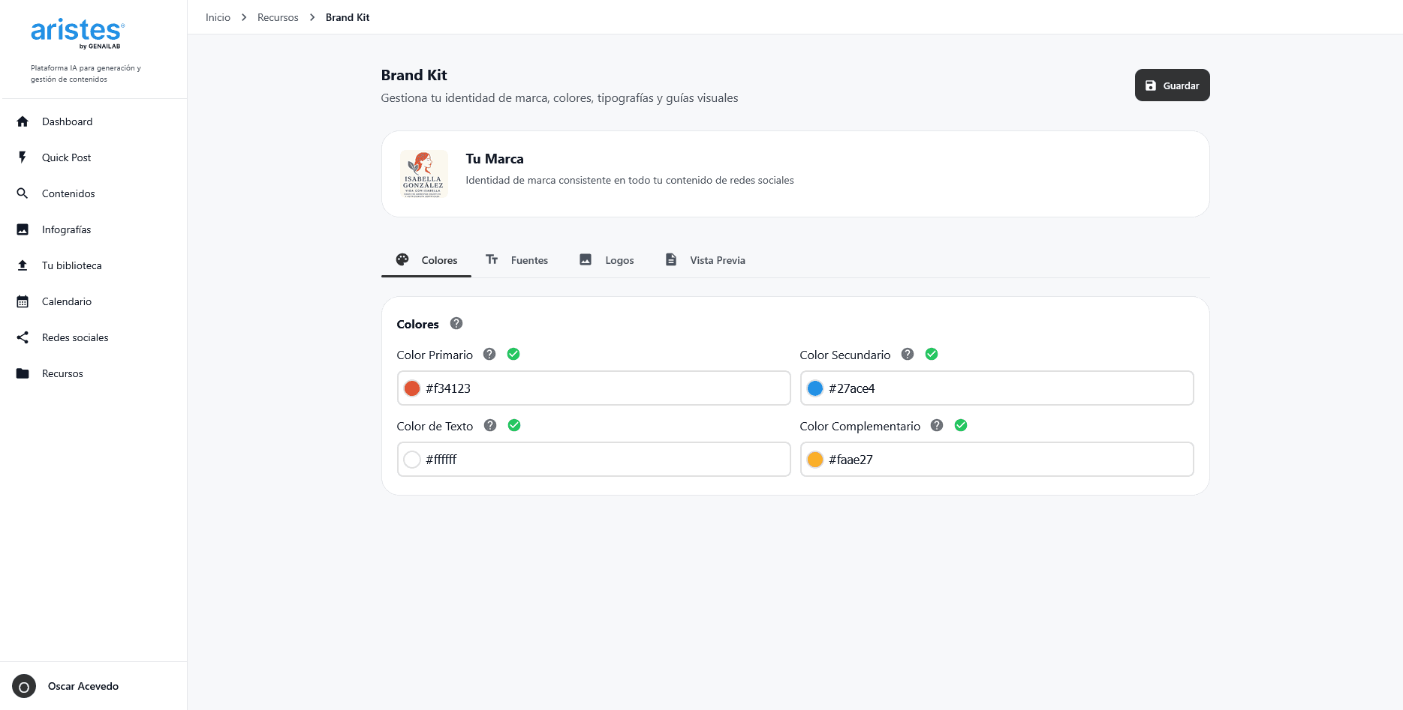Click the Contenidos search icon
This screenshot has height=710, width=1403.
(x=23, y=193)
